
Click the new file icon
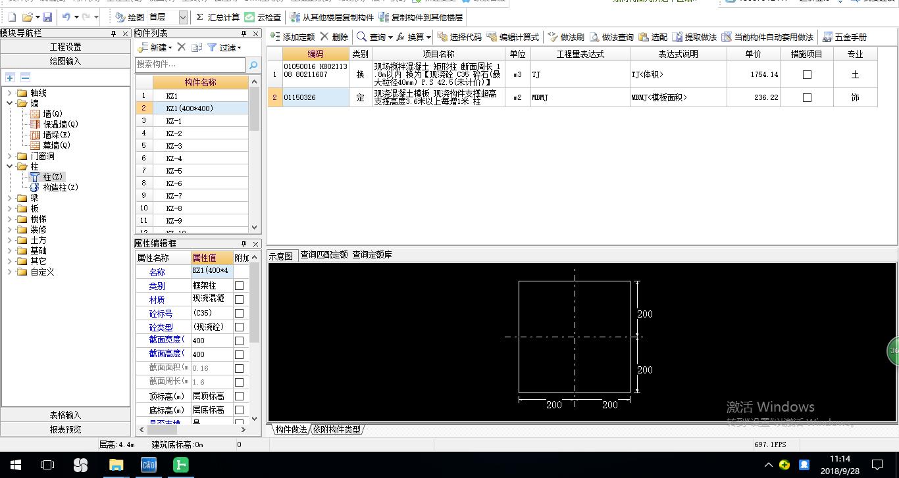click(11, 17)
